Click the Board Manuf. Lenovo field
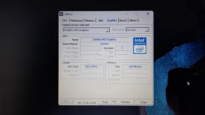205x115 pixels. tap(104, 44)
